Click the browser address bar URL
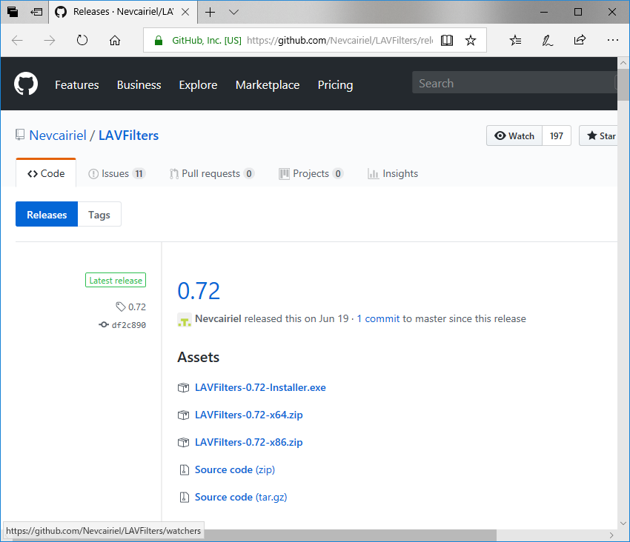 339,40
